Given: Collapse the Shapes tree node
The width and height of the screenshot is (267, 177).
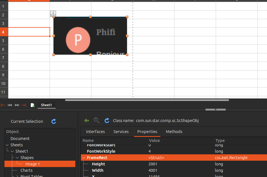Looking at the screenshot, I should pos(17,158).
